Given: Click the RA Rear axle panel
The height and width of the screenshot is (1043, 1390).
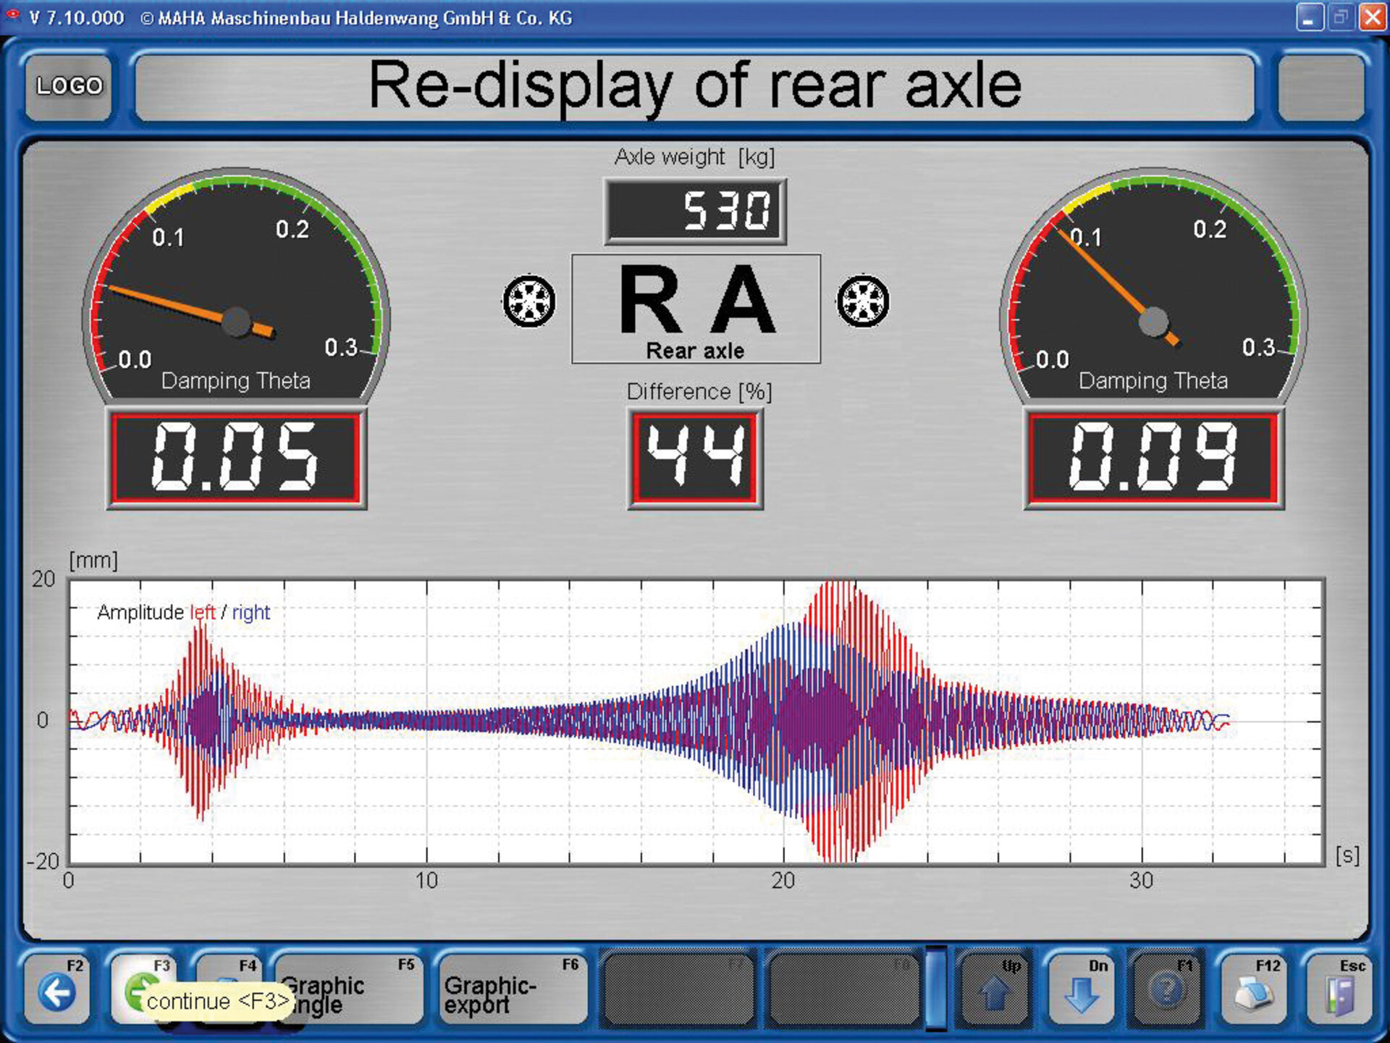Looking at the screenshot, I should click(x=696, y=309).
